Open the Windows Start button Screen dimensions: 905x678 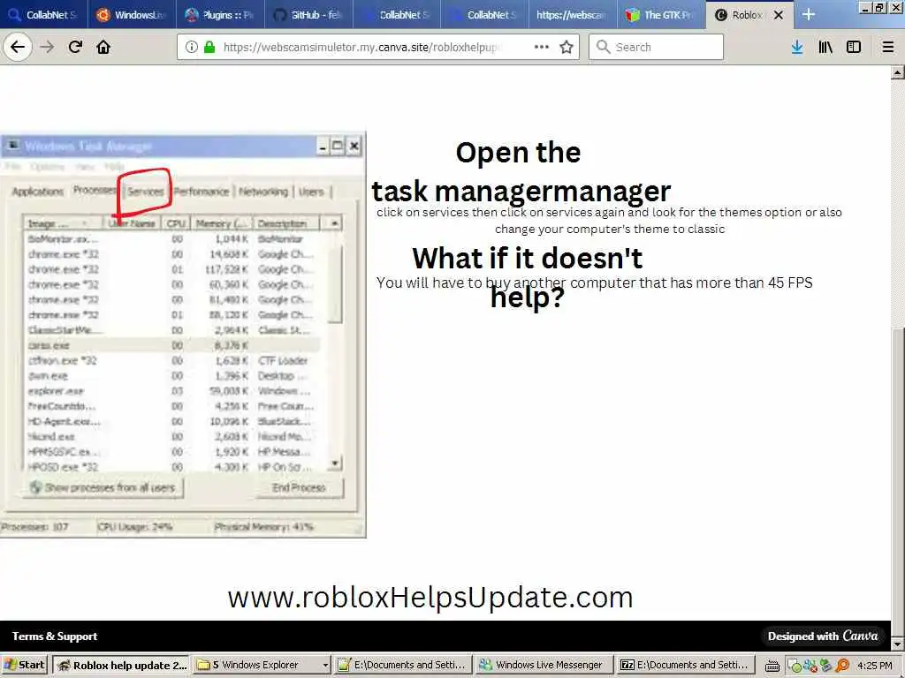coord(25,666)
